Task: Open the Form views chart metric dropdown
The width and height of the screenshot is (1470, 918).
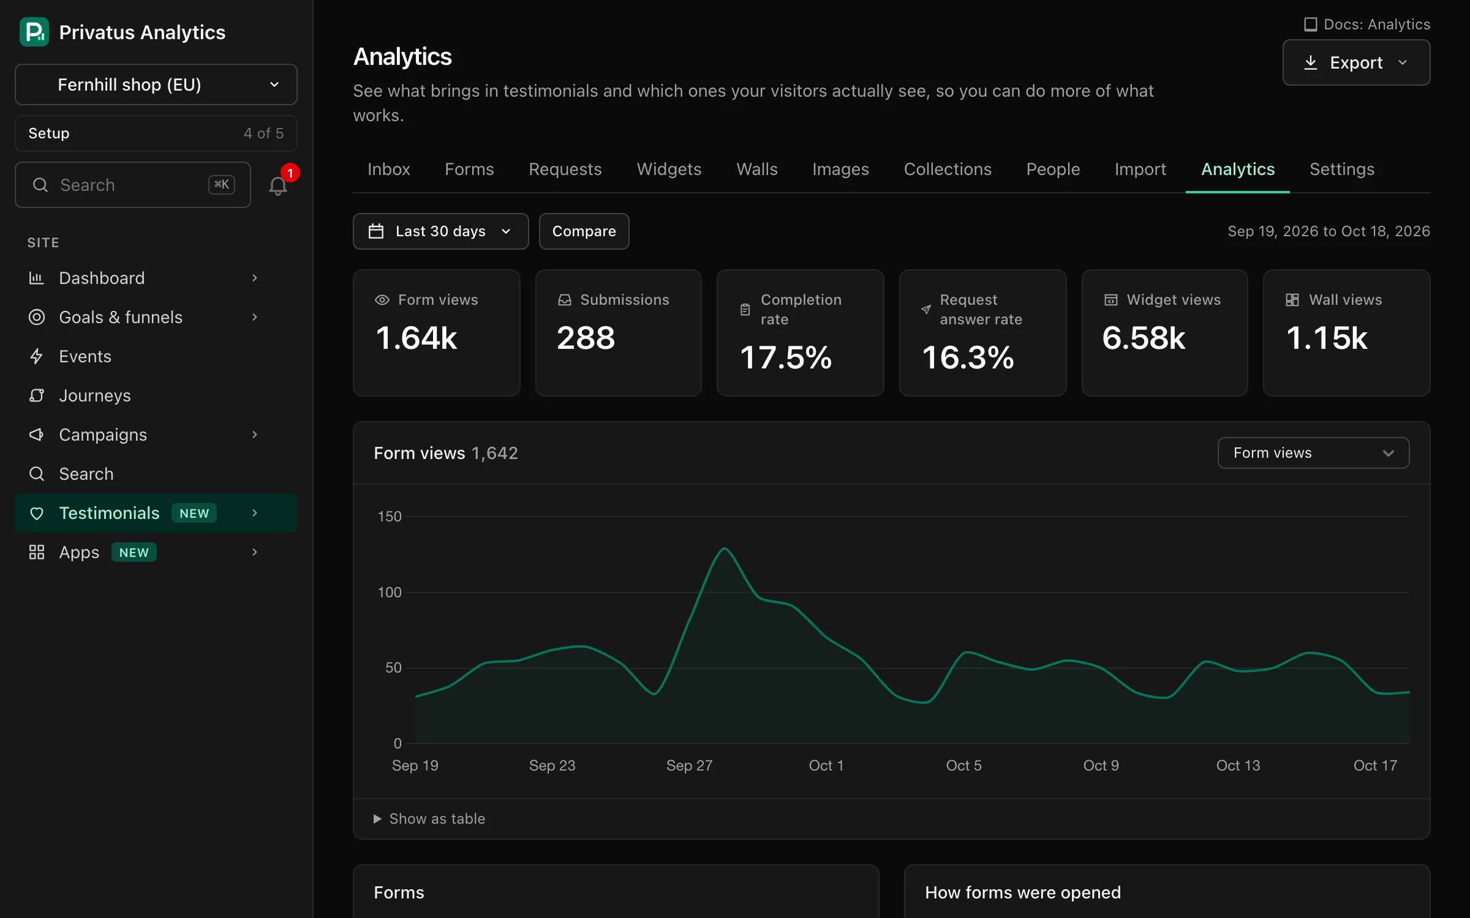Action: coord(1313,453)
